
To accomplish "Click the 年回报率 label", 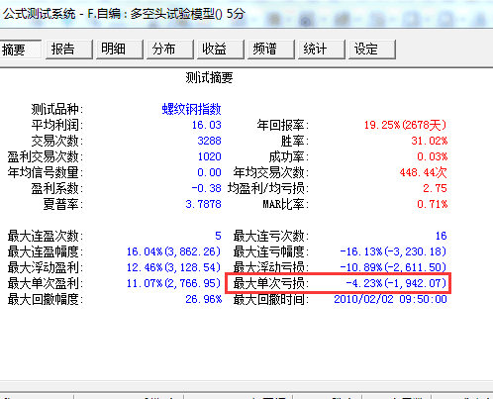I will (x=283, y=125).
